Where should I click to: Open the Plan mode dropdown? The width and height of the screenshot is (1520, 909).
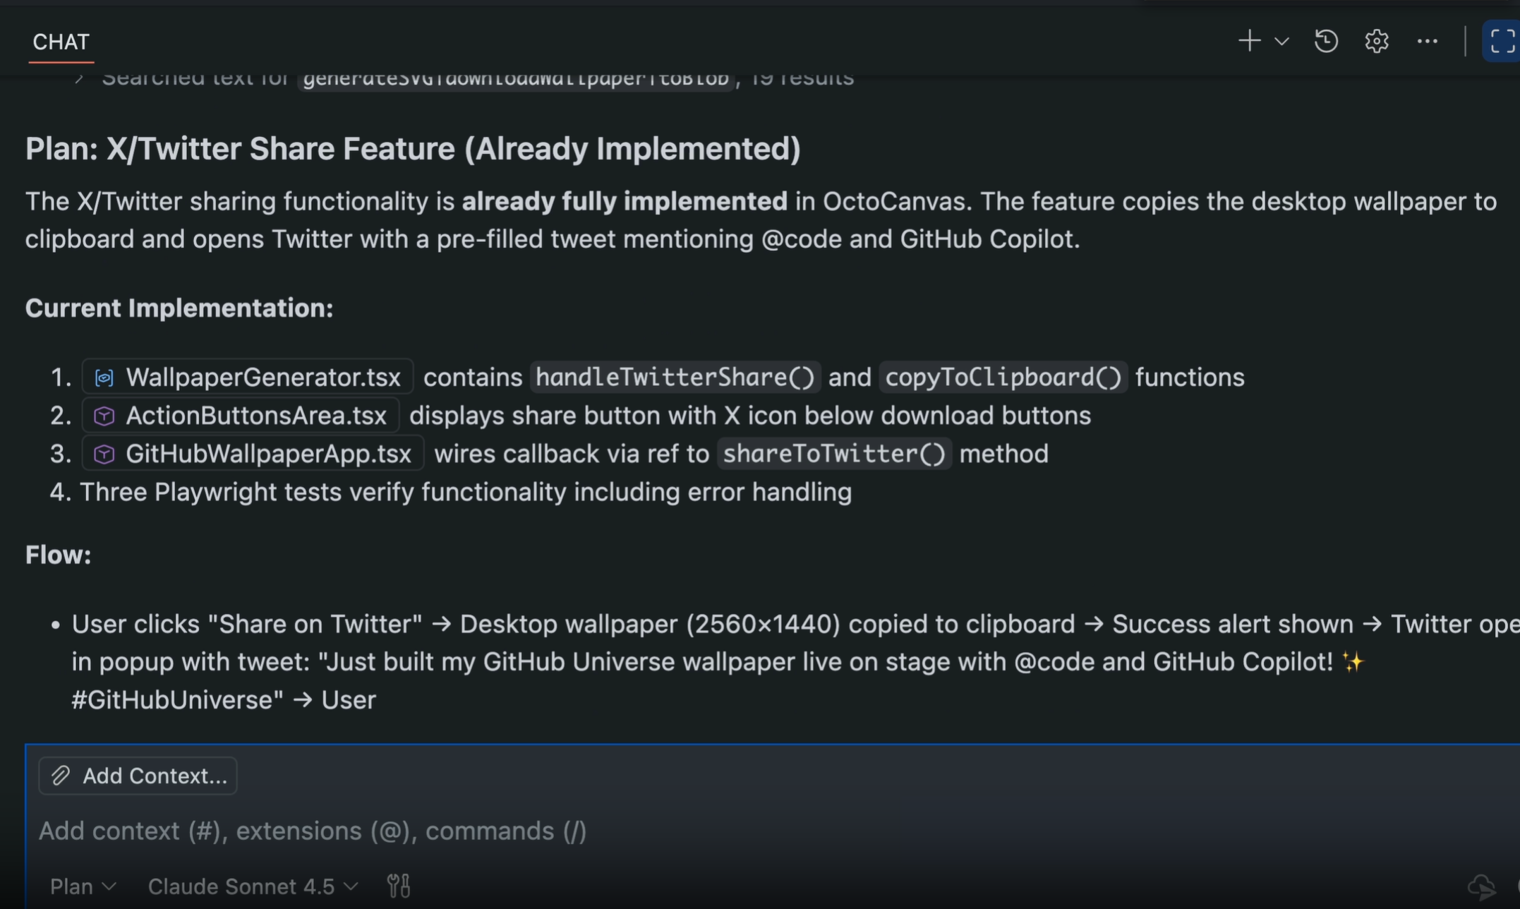tap(83, 886)
